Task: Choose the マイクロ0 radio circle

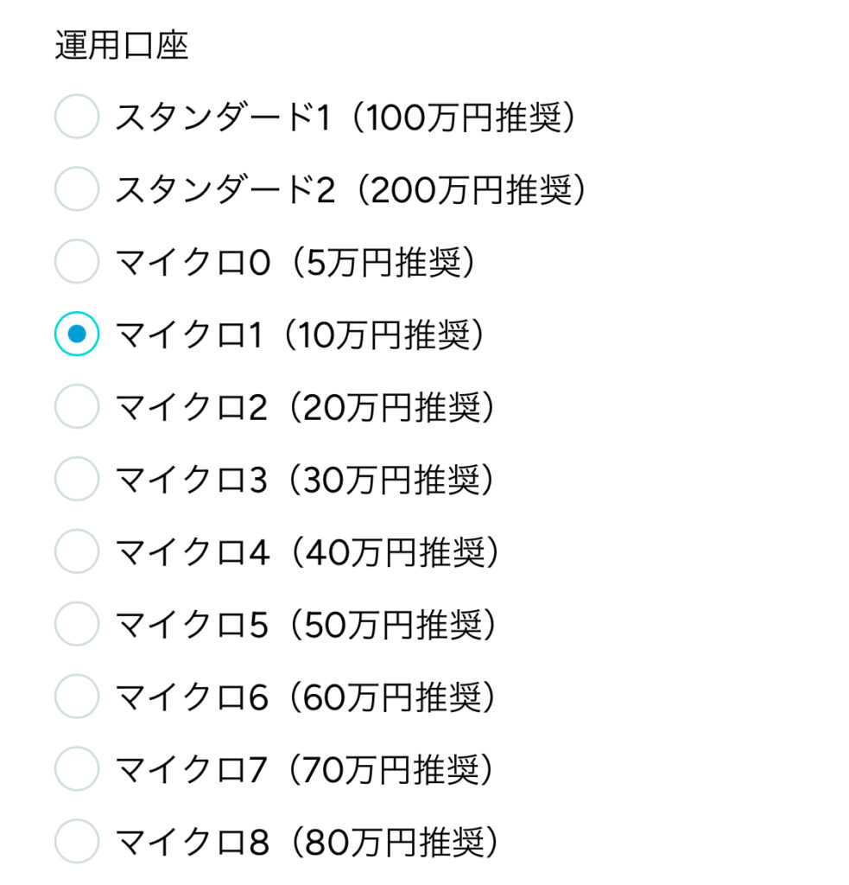Action: click(77, 261)
